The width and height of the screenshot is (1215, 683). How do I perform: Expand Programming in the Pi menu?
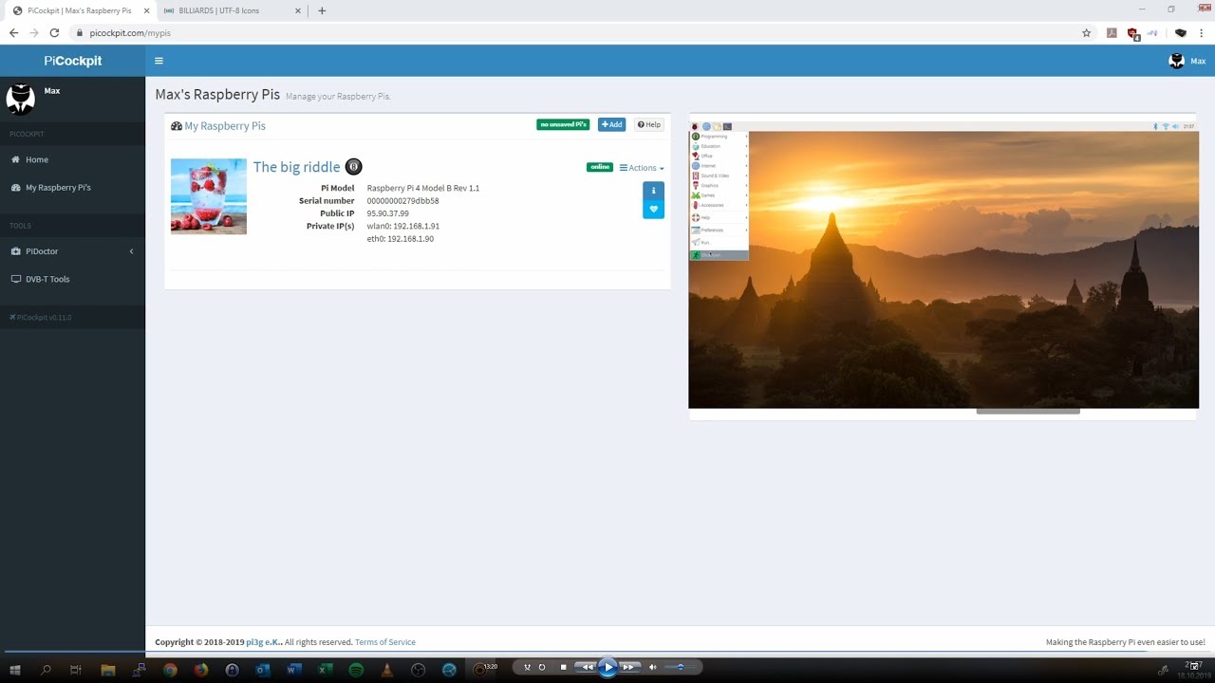tap(720, 137)
